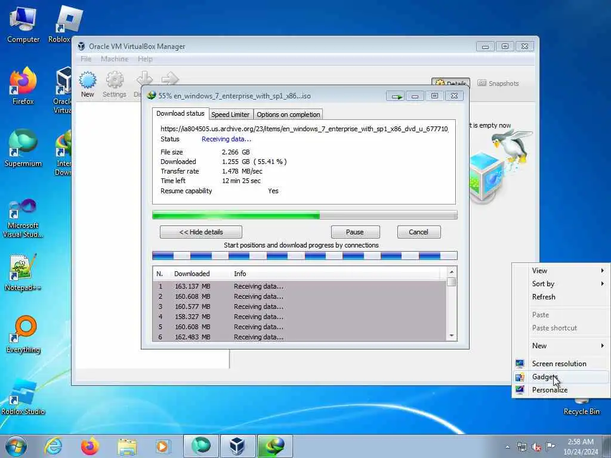Choose Refresh from the context menu
The width and height of the screenshot is (611, 458).
point(561,297)
